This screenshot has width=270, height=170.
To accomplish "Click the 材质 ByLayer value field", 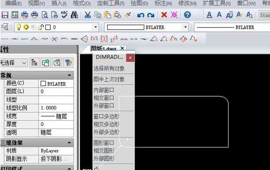I will (56, 151).
